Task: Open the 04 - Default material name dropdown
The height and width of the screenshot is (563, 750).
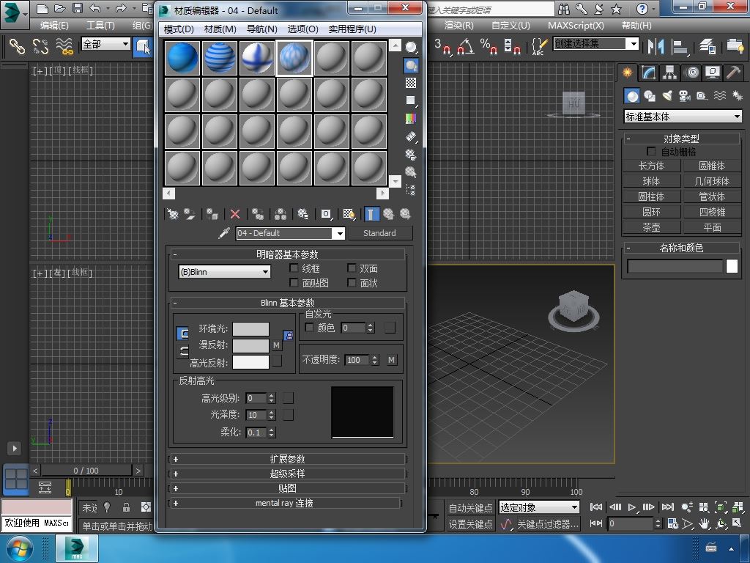Action: (x=290, y=233)
